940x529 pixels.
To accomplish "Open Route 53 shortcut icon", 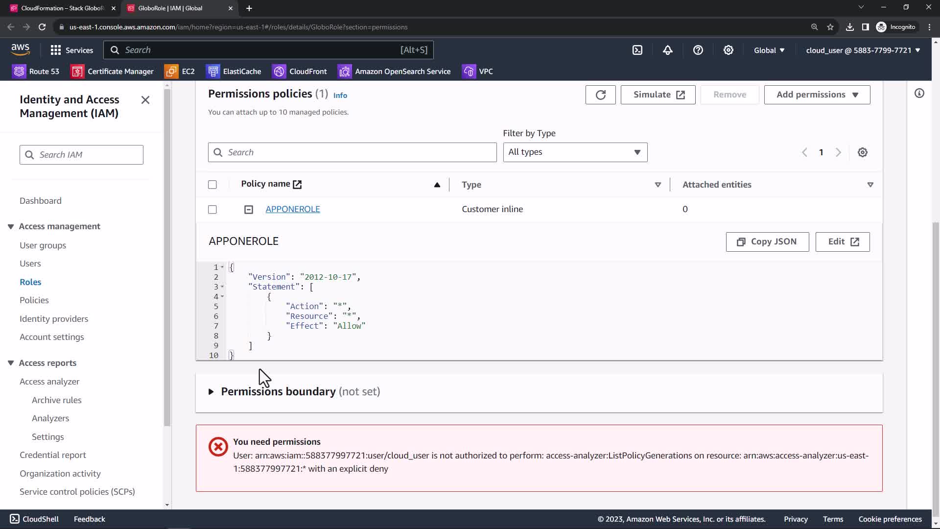I will (19, 72).
